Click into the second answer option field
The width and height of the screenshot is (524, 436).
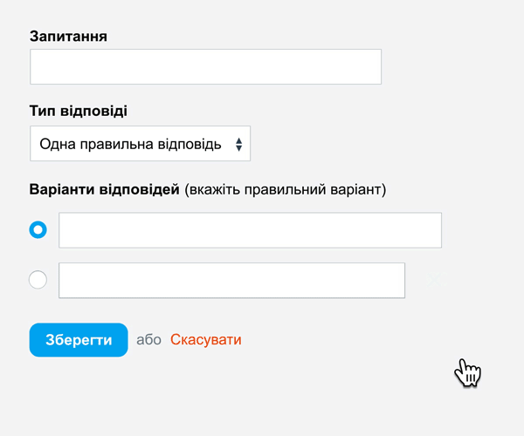(232, 280)
